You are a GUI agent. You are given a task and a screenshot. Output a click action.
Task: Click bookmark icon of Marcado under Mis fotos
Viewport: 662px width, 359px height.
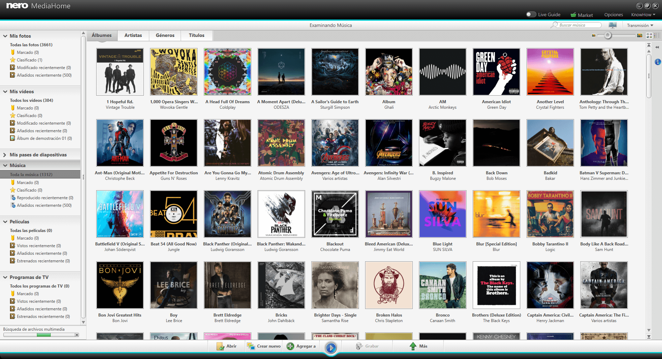13,52
